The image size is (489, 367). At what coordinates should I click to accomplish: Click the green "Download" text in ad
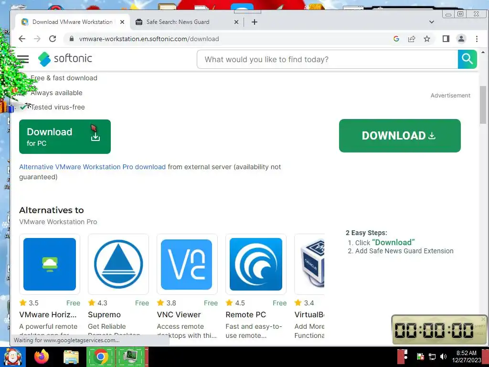click(x=393, y=242)
